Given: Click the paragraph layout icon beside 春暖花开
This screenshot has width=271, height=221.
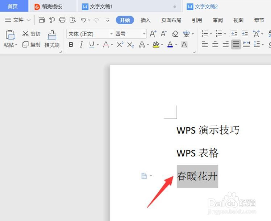Looking at the screenshot, I should pyautogui.click(x=144, y=176).
